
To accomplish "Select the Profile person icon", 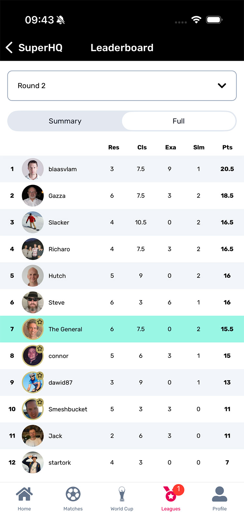I will [x=220, y=494].
